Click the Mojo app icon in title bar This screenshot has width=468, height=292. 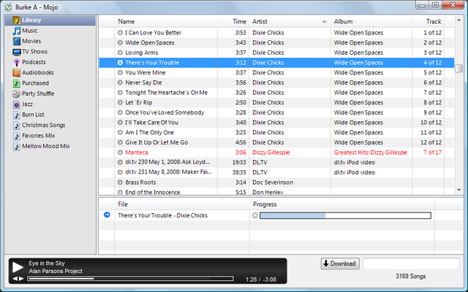(8, 7)
